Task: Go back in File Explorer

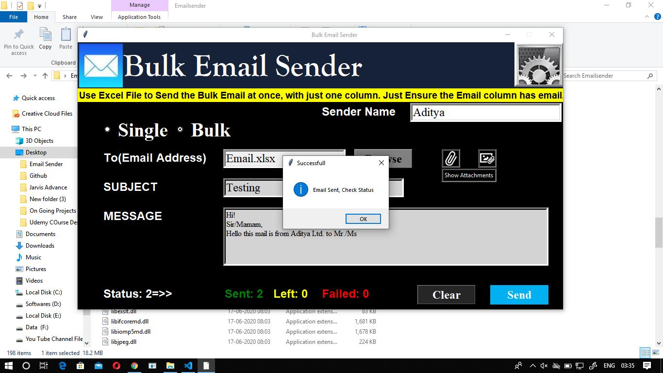Action: [9, 76]
